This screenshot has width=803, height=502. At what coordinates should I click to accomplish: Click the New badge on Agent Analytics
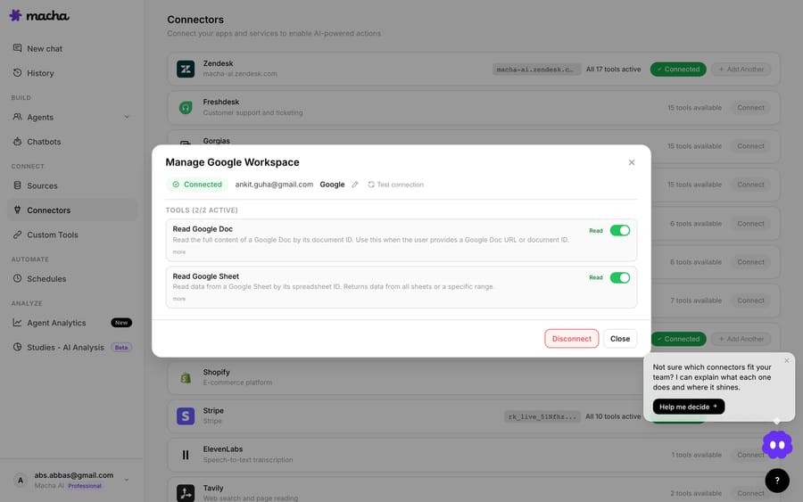point(121,323)
